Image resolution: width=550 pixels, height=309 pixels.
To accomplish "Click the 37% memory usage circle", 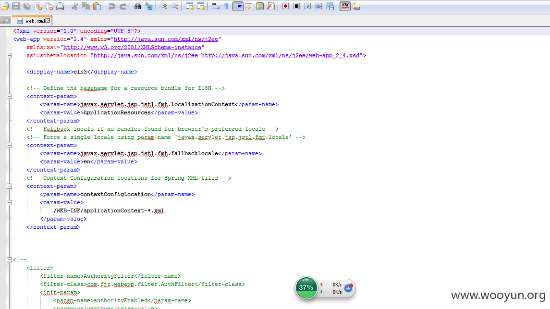I will coord(306,287).
